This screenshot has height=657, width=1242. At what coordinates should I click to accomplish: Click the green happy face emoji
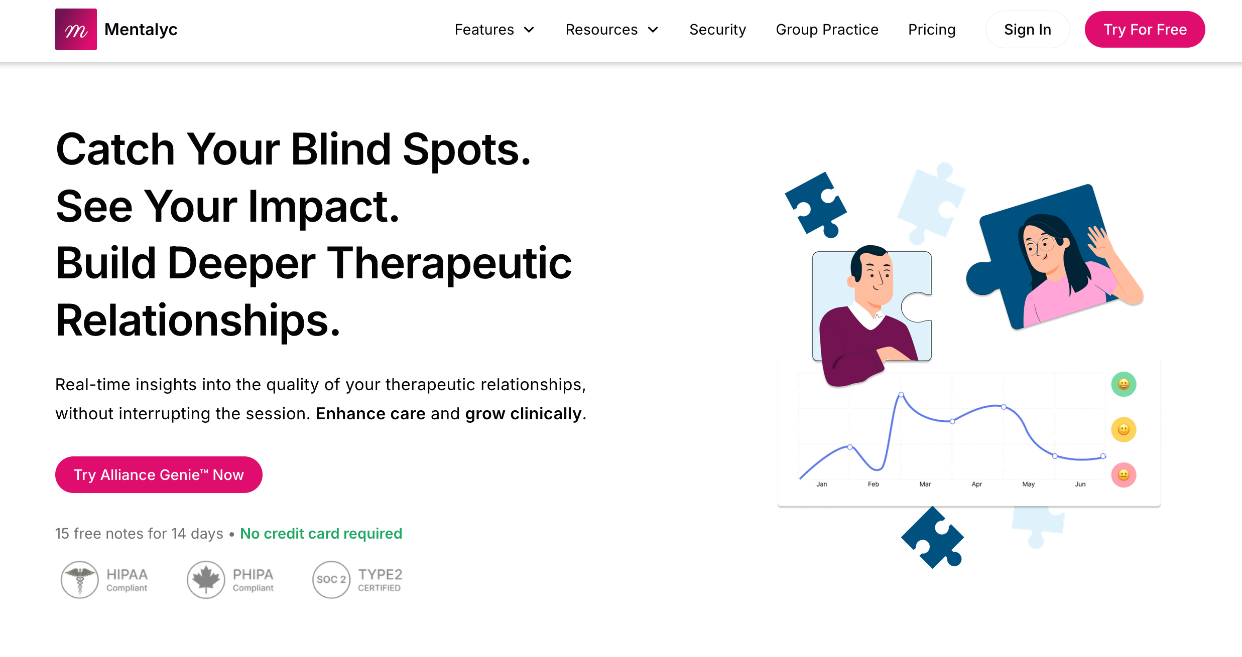point(1124,384)
